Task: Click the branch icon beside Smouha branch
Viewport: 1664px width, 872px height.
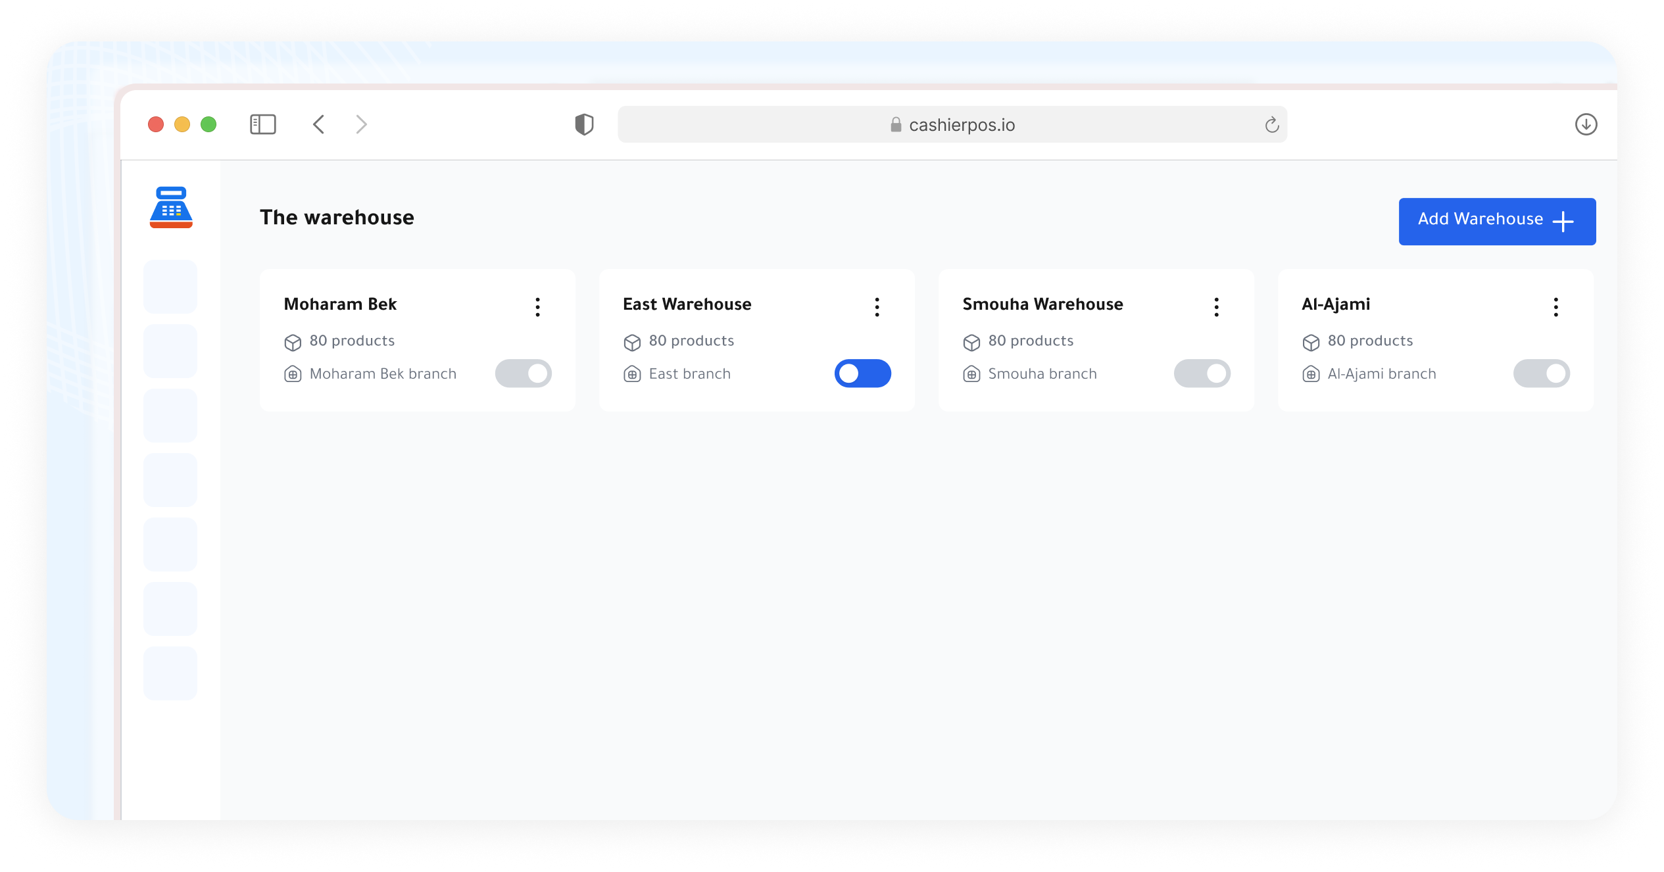Action: tap(971, 374)
